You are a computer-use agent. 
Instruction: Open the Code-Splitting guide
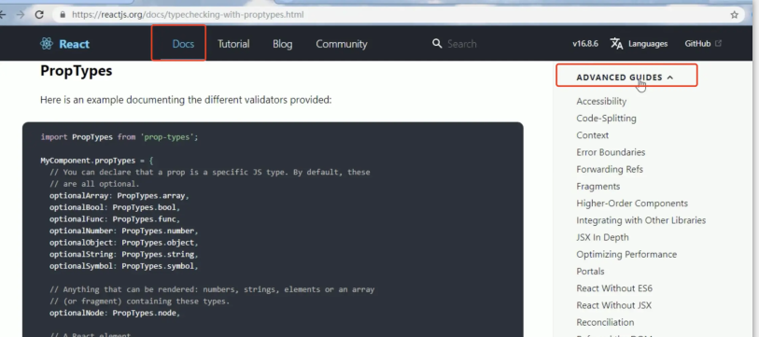coord(606,119)
